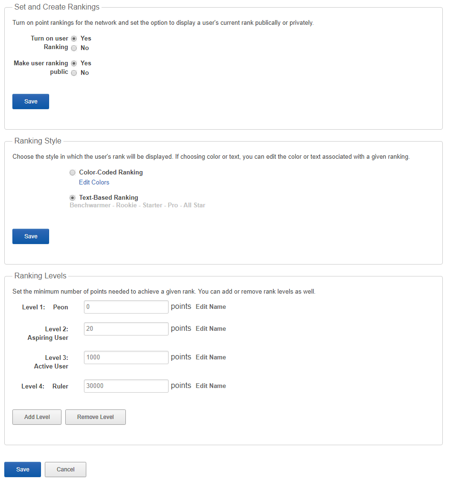Viewport: 449px width, 490px height.
Task: Make user ranking public with Yes option
Action: click(x=74, y=63)
